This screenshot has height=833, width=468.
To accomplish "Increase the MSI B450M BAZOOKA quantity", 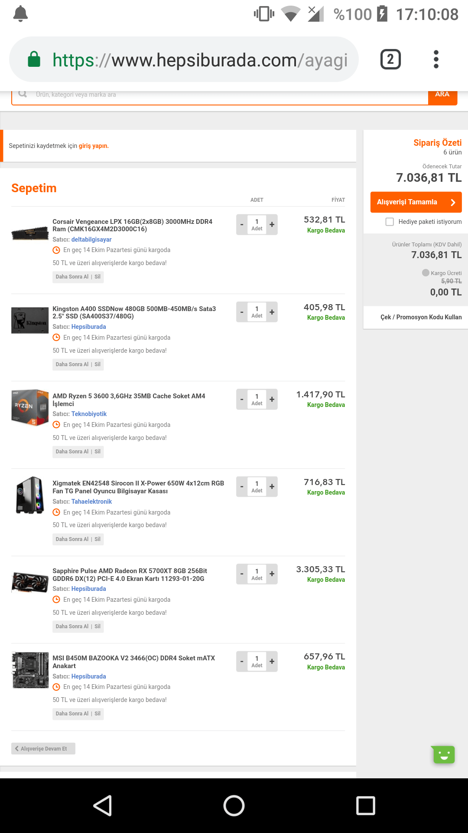I will [x=272, y=662].
